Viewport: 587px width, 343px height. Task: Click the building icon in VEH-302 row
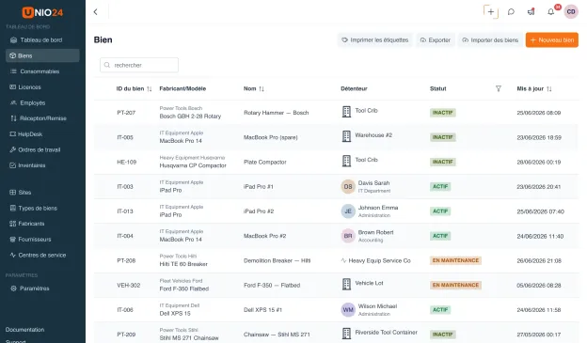pos(346,285)
